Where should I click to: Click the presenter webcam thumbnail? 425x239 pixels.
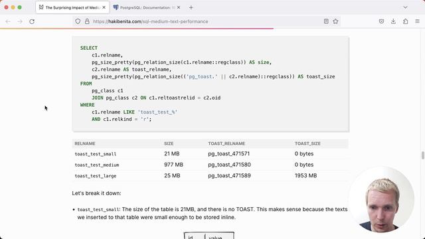[x=381, y=200]
